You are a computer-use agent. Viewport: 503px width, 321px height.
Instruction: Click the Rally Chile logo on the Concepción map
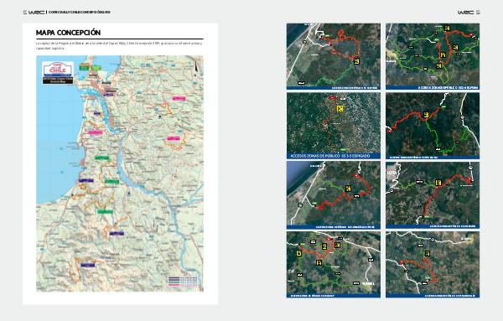pyautogui.click(x=58, y=73)
